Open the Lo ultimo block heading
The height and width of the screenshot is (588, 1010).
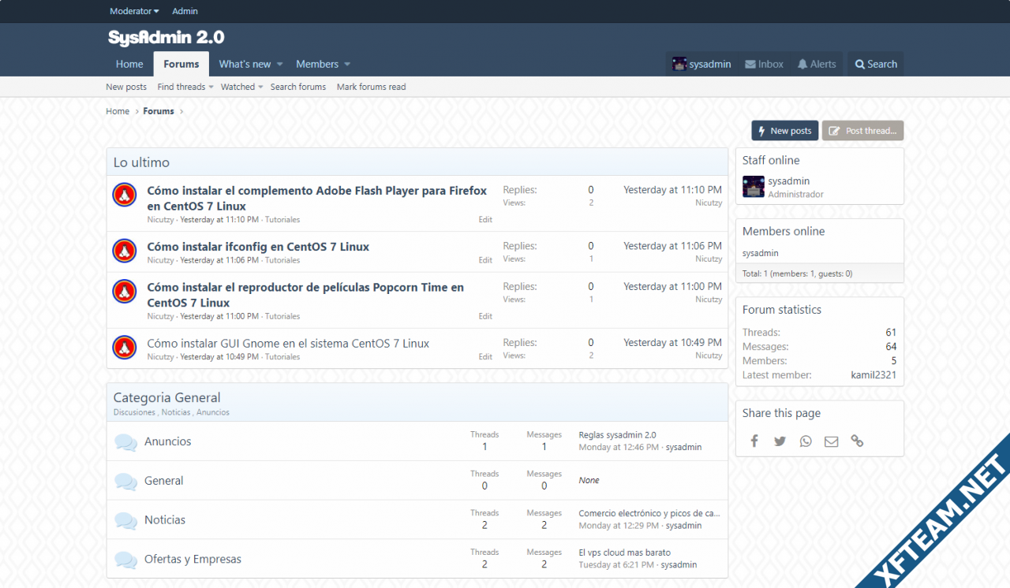tap(141, 162)
